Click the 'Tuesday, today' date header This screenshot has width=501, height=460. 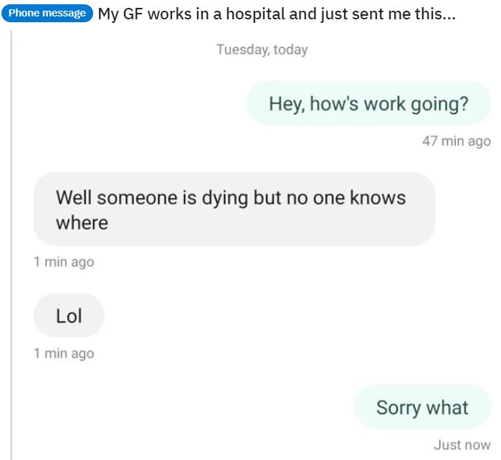point(262,49)
